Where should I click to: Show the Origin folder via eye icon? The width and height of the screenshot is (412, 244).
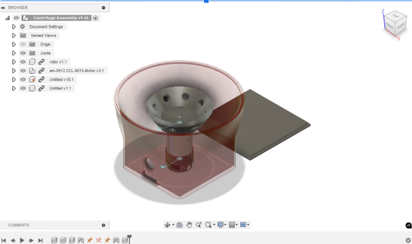[x=23, y=44]
